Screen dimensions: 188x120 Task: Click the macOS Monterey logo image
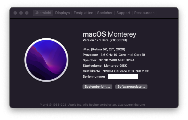tap(47, 60)
